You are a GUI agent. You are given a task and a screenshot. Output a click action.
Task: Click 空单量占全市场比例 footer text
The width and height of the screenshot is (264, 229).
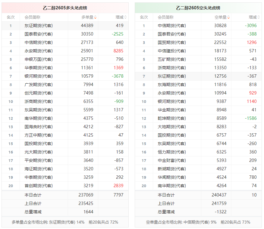point(198,222)
